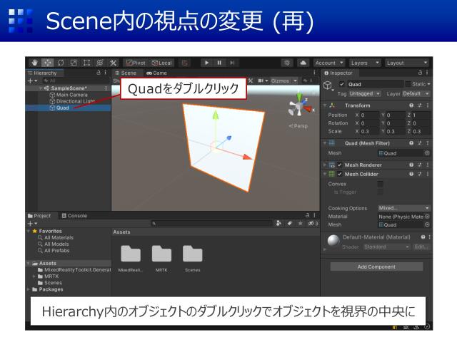
Task: Click the Cloud services icon
Action: point(303,63)
